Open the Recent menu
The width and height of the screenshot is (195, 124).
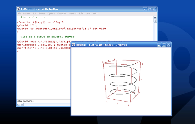point(27,14)
